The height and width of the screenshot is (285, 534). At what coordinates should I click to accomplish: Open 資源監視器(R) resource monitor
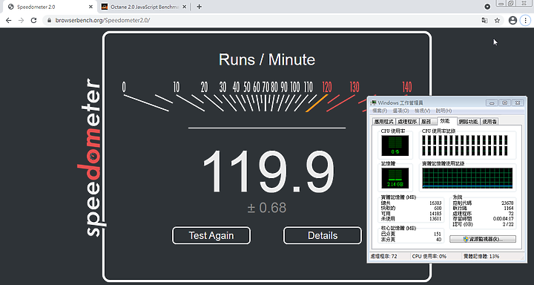pos(483,239)
